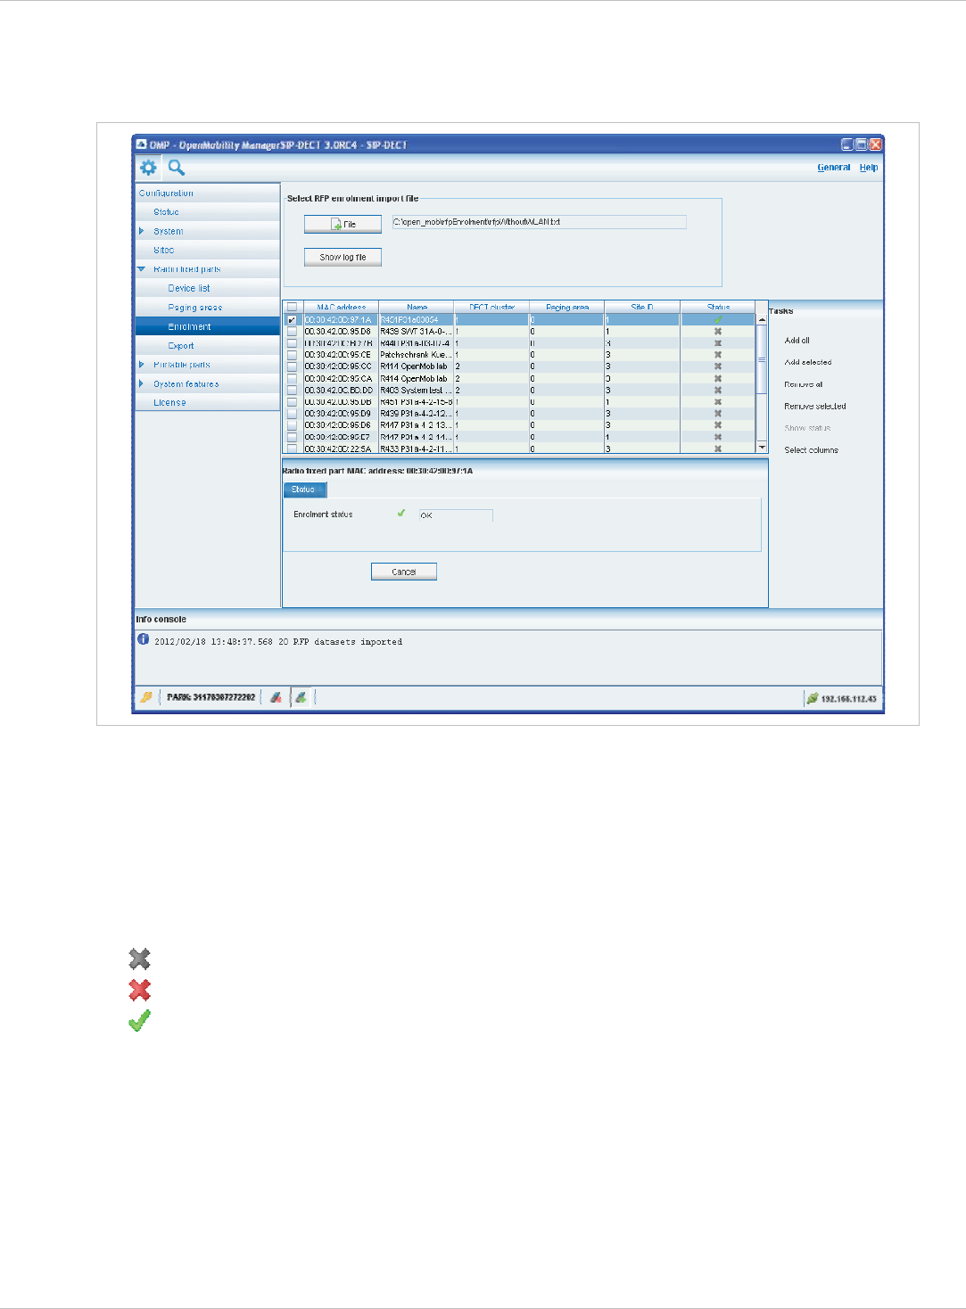Click the '20 RFP datasets imported' console message

[341, 642]
